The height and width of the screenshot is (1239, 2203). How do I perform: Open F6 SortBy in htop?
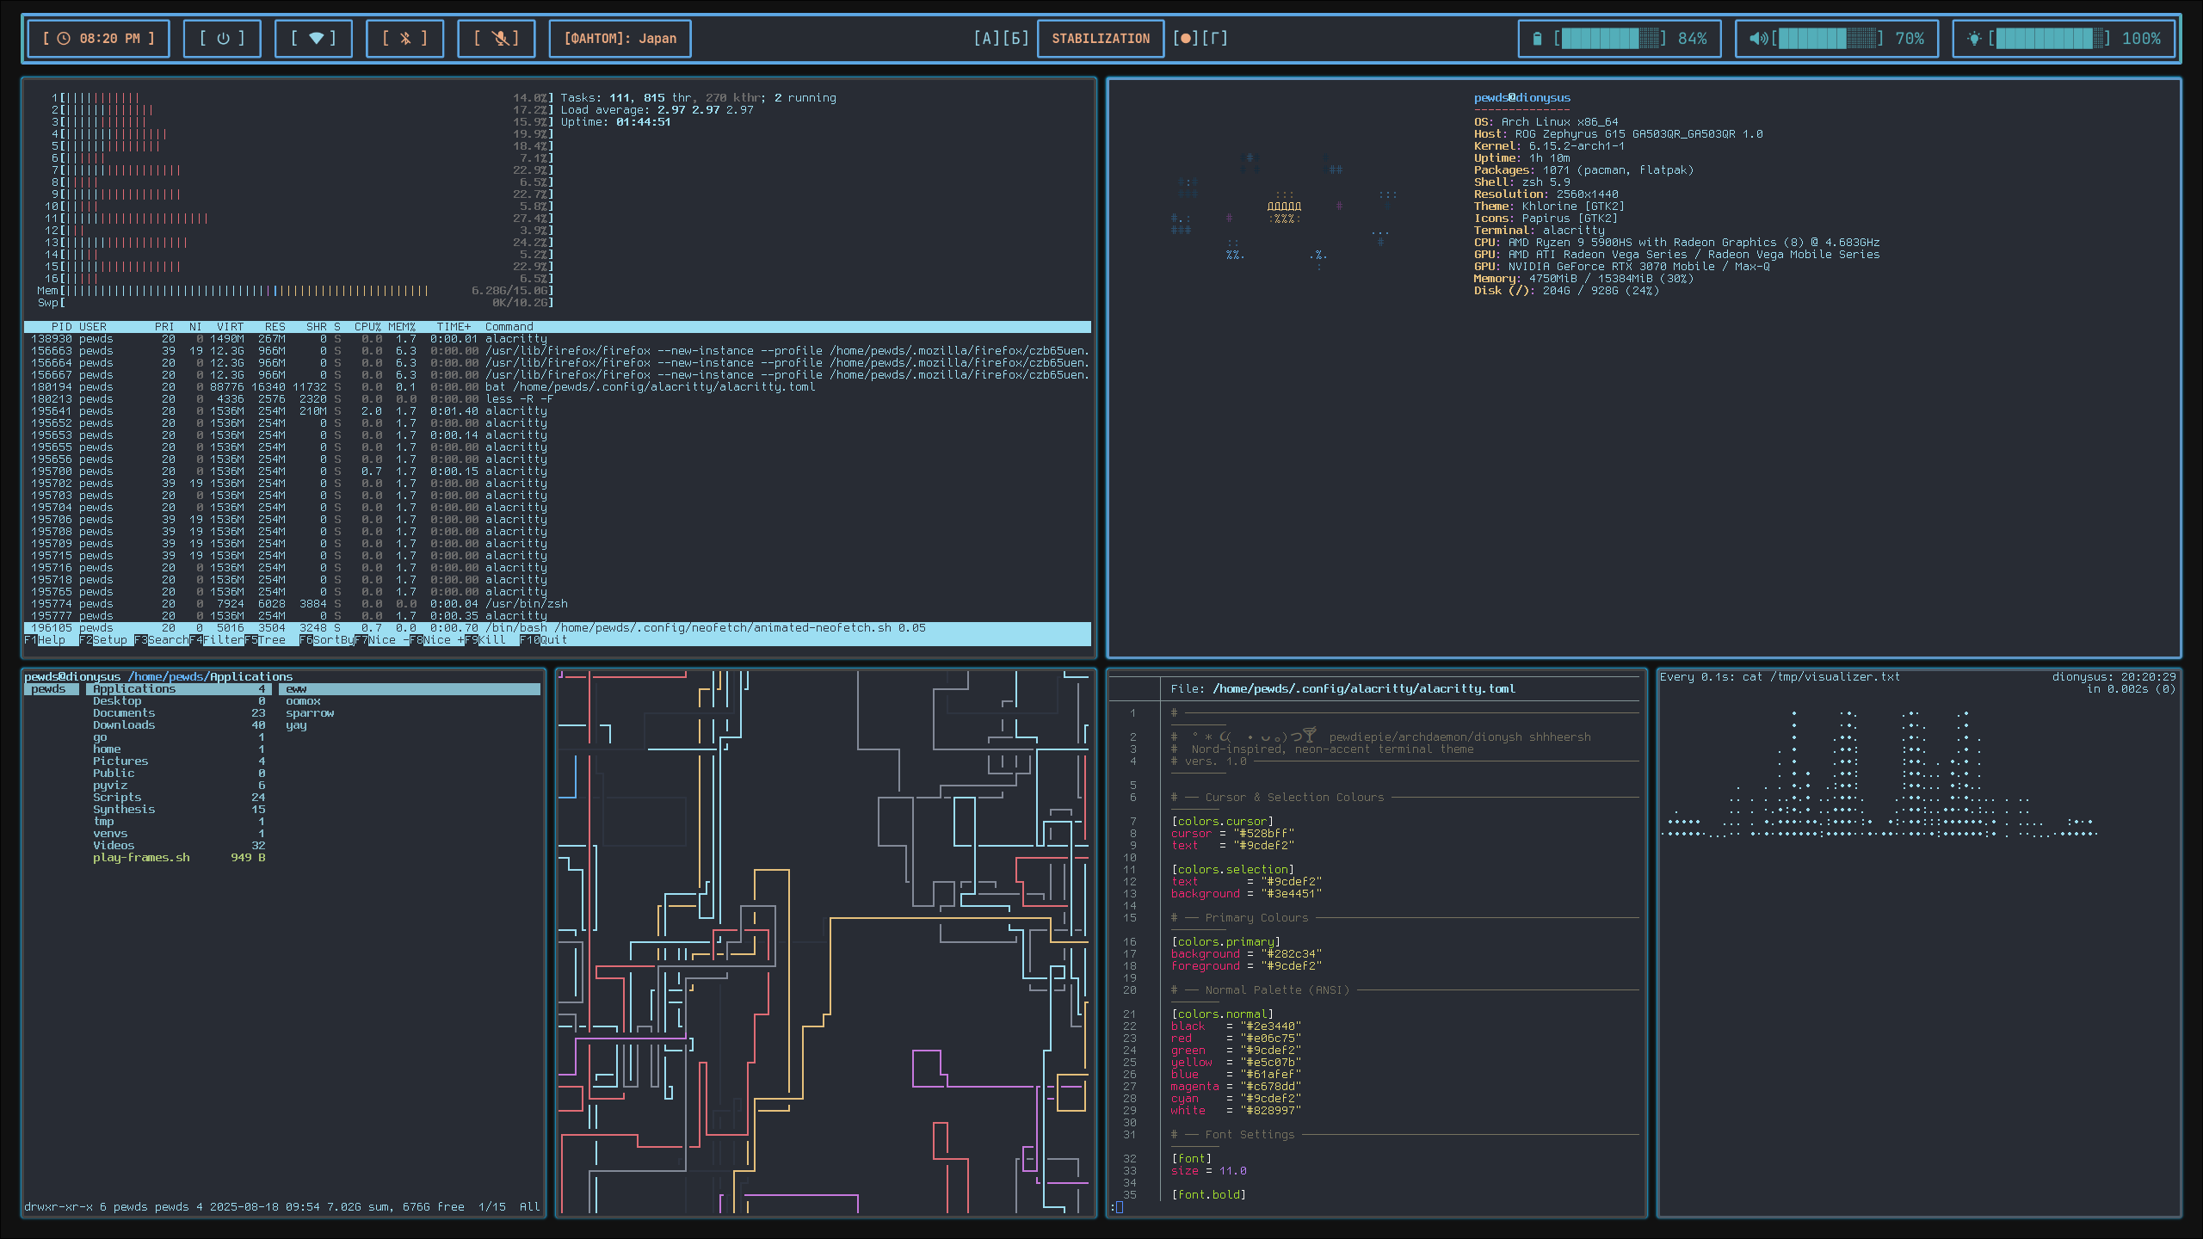coord(327,640)
